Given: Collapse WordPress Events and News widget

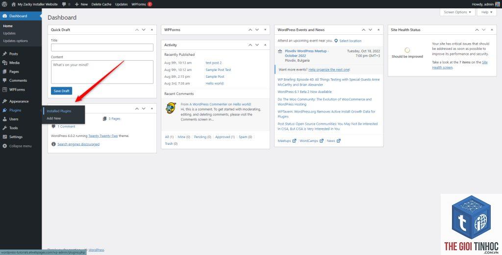Looking at the screenshot, I should point(378,30).
